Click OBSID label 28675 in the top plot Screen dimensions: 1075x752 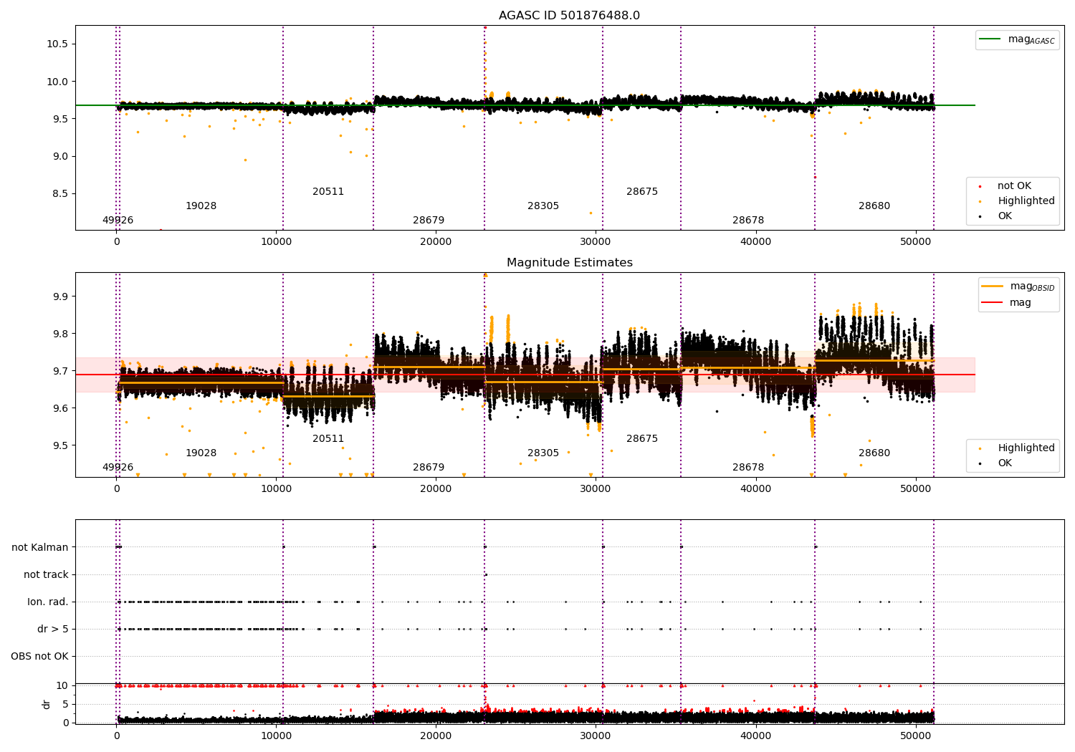pyautogui.click(x=642, y=192)
